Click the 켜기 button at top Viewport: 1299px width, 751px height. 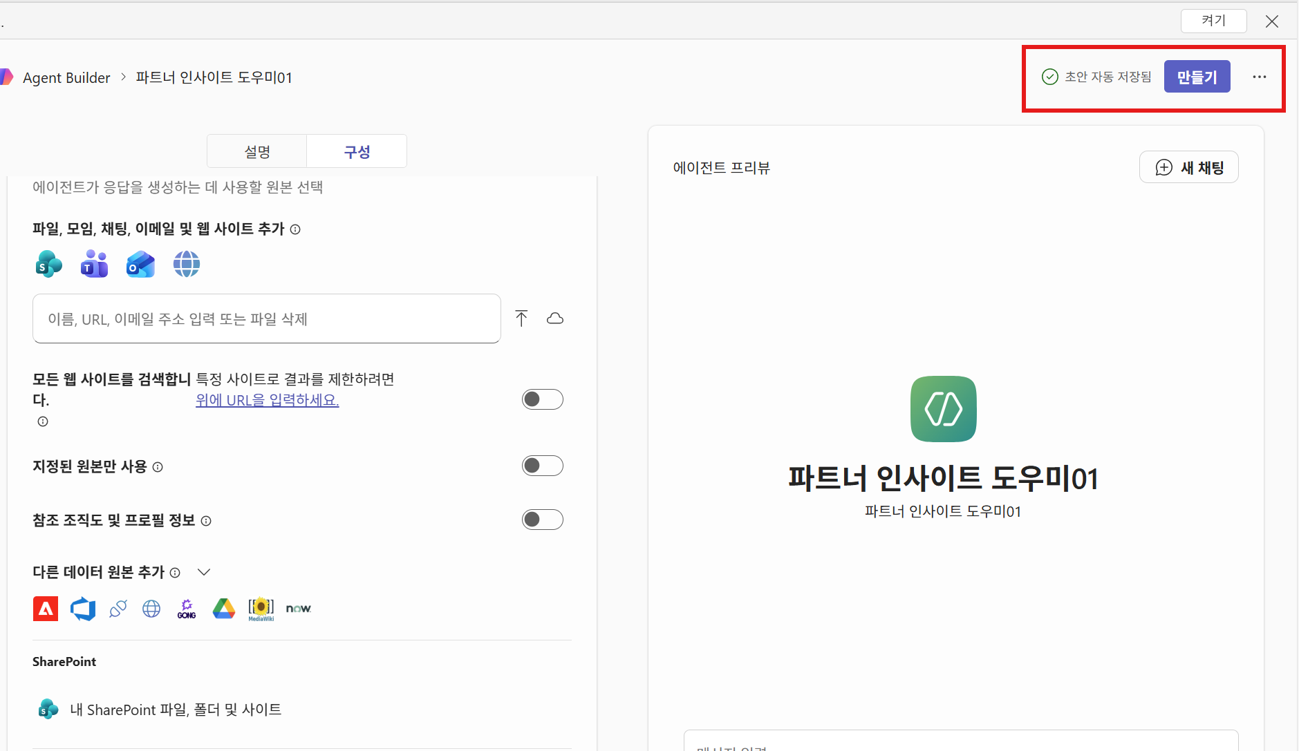click(x=1214, y=21)
